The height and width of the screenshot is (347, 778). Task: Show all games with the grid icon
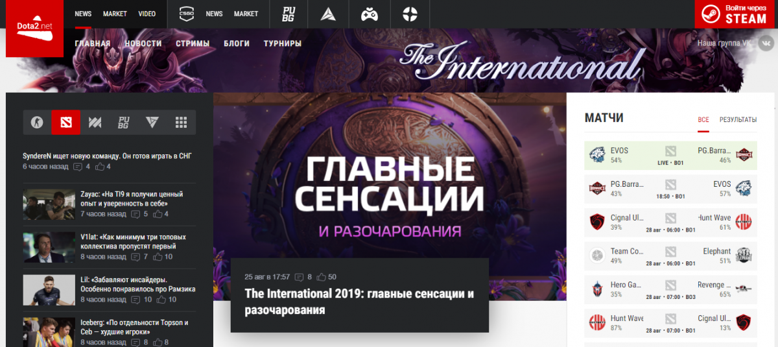click(181, 122)
